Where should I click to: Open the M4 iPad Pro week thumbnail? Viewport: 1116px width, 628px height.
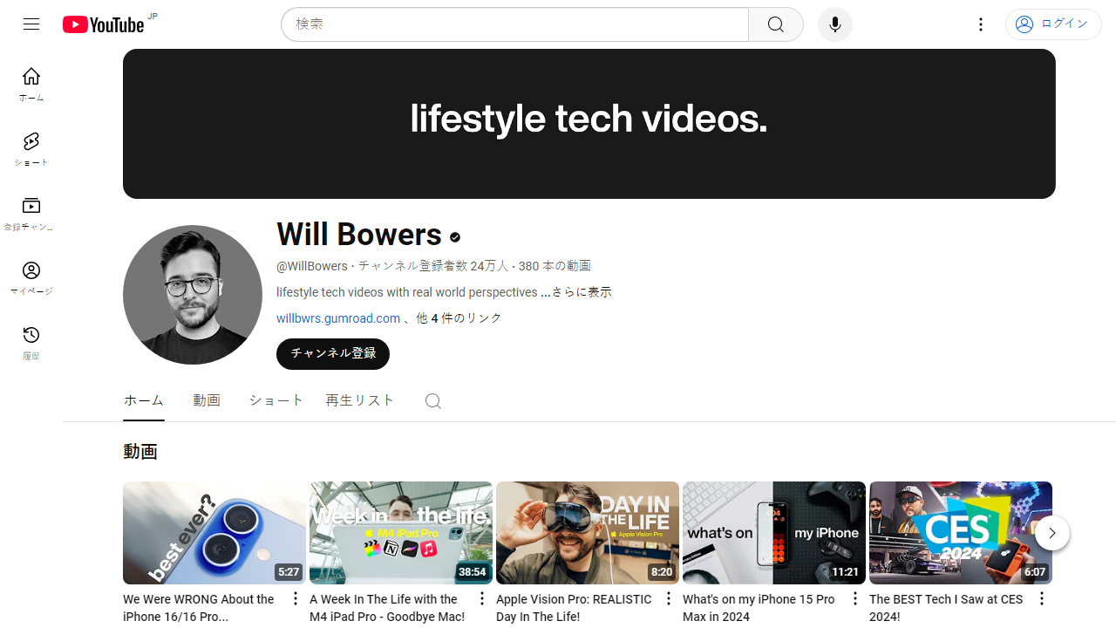click(x=401, y=533)
